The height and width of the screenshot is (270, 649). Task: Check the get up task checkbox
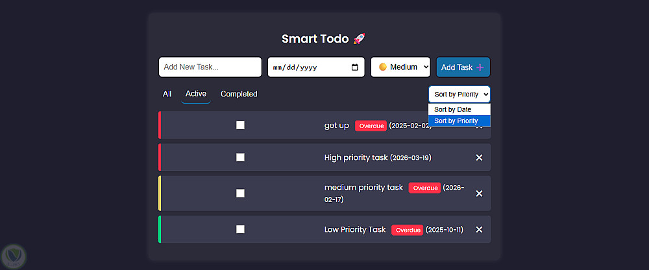click(240, 125)
